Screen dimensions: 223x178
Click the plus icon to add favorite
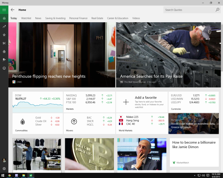click(126, 102)
